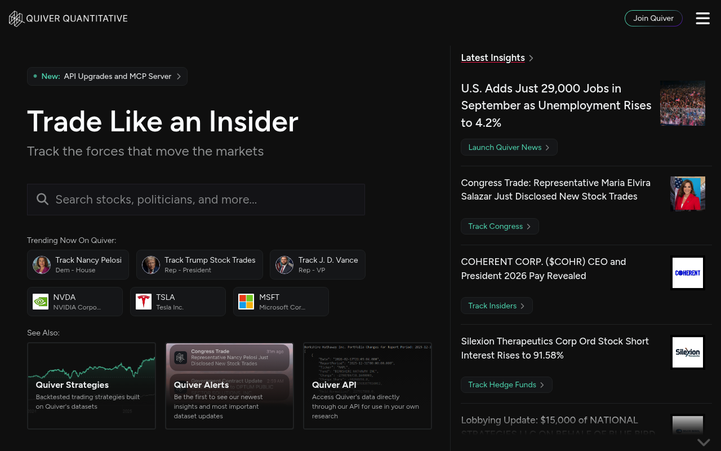This screenshot has height=451, width=721.
Task: Click the down chevron below the Latest Insights list
Action: pos(704,443)
